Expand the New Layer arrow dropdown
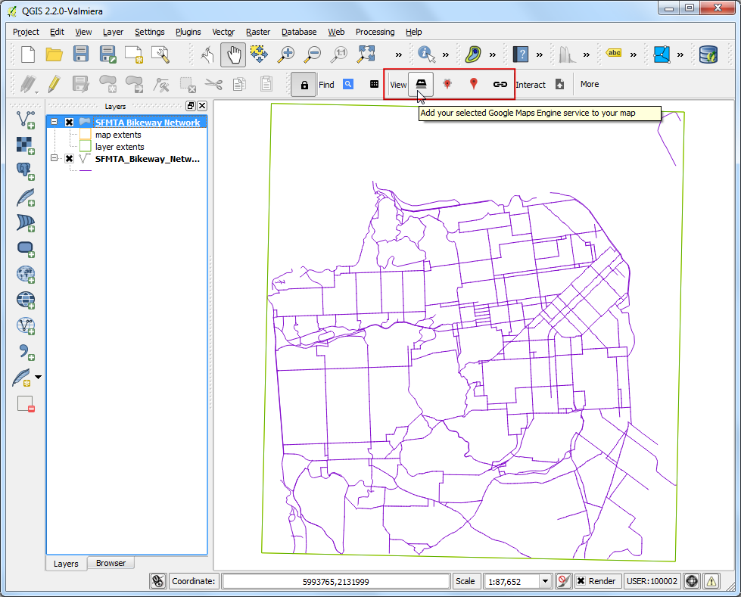 [39, 377]
